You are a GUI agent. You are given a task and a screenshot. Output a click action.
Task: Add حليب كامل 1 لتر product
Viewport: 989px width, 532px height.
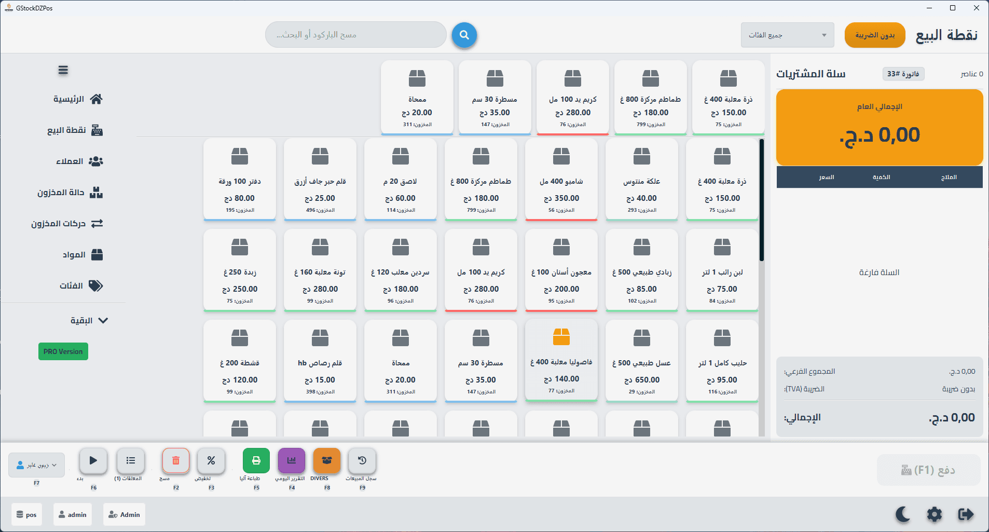[722, 361]
